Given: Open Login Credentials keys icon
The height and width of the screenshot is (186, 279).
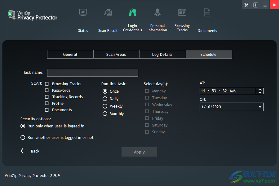Looking at the screenshot, I should point(133,12).
